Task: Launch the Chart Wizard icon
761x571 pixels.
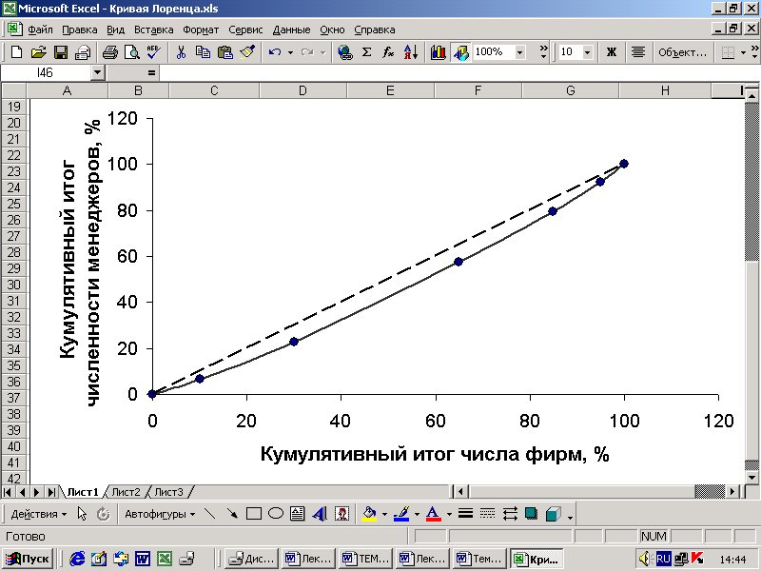Action: tap(439, 52)
